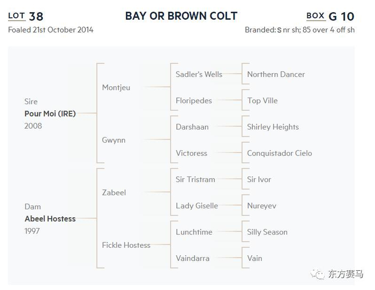Open the Sadler's Wells entry
Image resolution: width=375 pixels, height=290 pixels.
(199, 74)
